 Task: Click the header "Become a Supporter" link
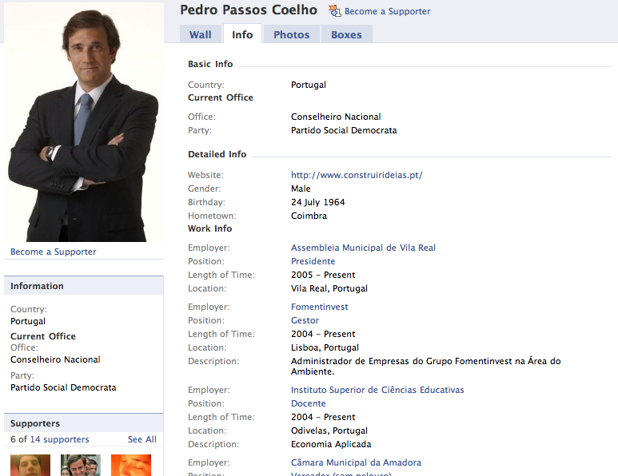coord(387,12)
